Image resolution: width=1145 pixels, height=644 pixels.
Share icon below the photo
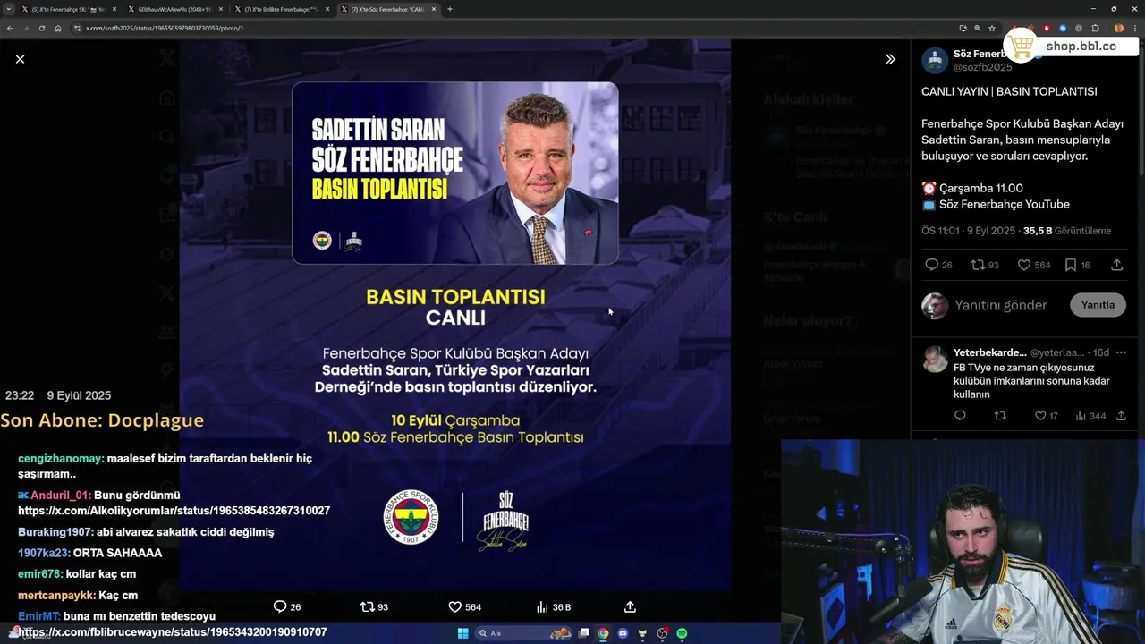tap(630, 606)
